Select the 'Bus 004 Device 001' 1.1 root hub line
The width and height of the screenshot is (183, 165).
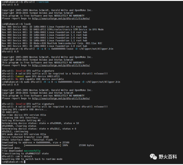(45, 35)
